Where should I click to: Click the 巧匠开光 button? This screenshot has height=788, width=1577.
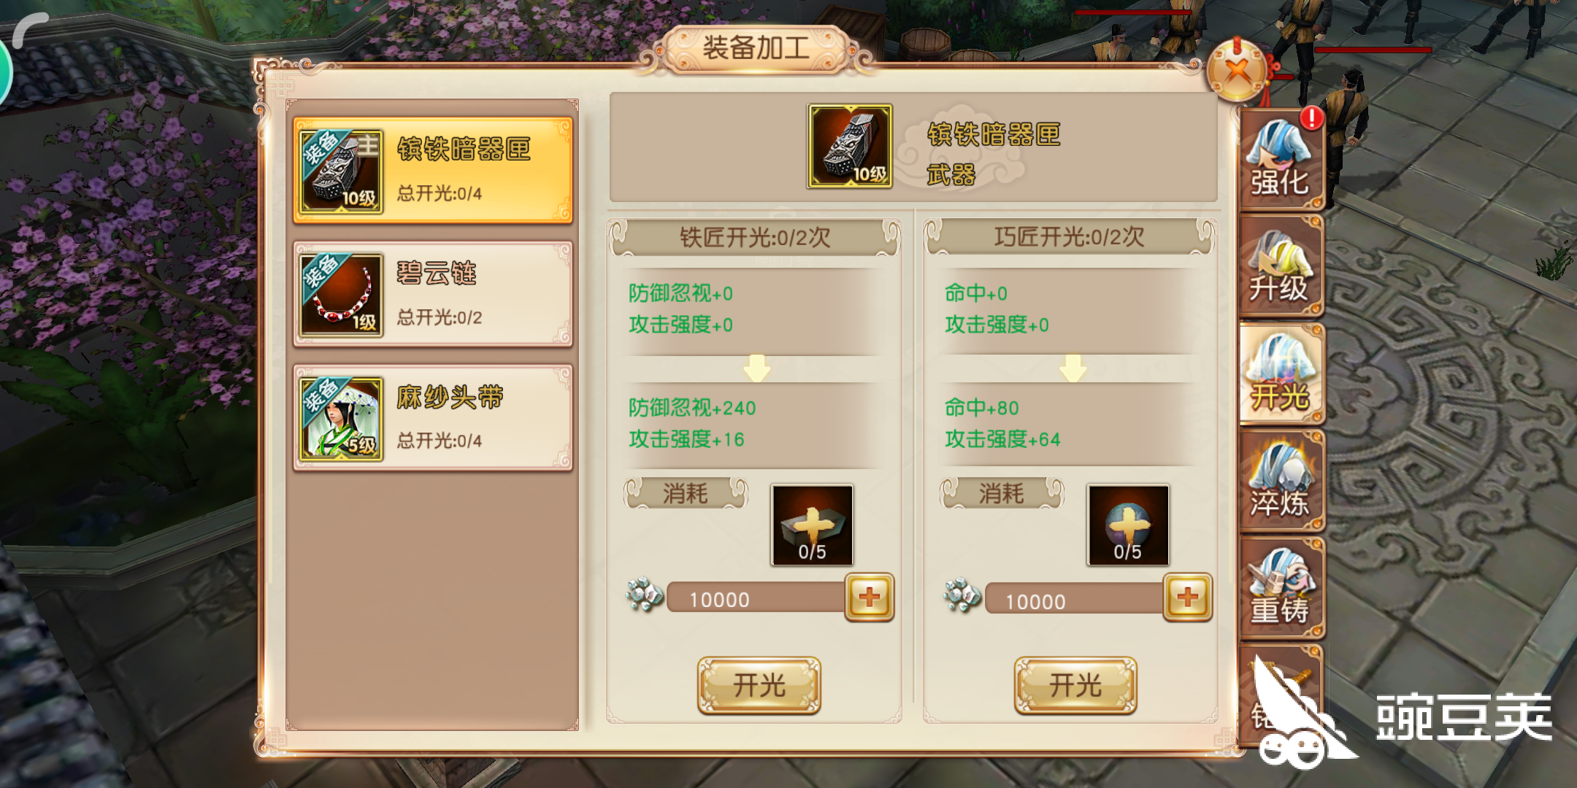pyautogui.click(x=1075, y=685)
